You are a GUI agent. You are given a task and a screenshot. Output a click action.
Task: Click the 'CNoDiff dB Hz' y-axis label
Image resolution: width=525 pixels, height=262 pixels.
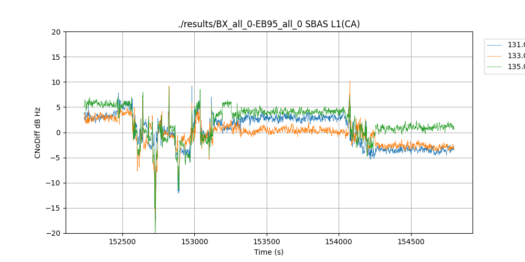click(x=38, y=133)
